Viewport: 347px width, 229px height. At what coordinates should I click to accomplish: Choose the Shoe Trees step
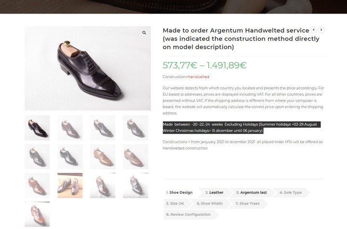click(247, 203)
